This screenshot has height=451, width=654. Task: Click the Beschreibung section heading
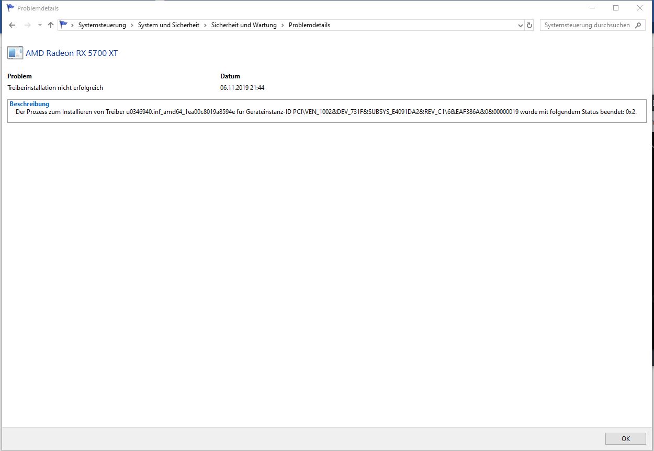click(29, 104)
